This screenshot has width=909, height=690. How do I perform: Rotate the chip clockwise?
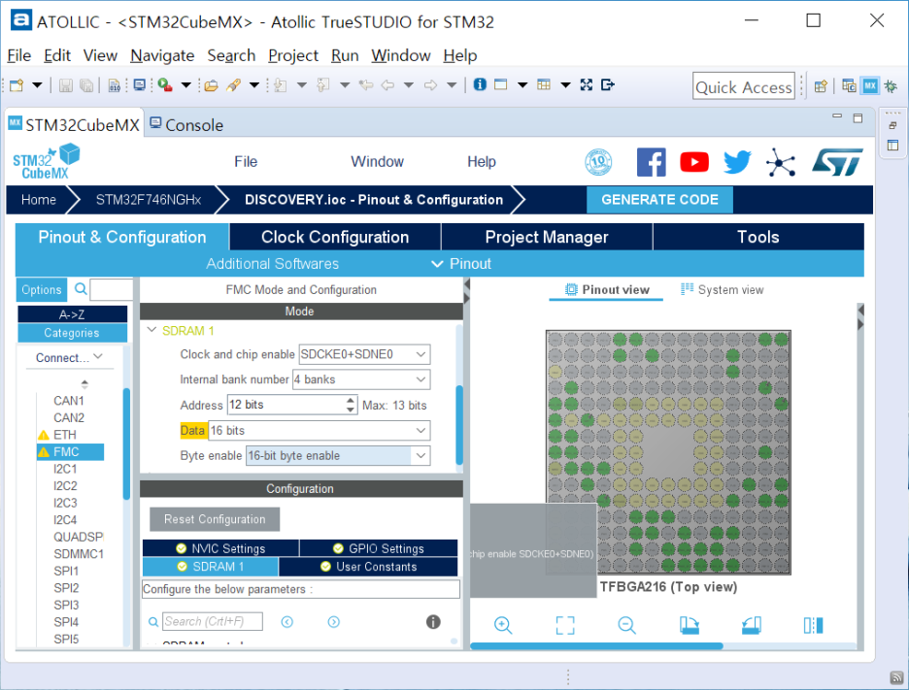690,625
